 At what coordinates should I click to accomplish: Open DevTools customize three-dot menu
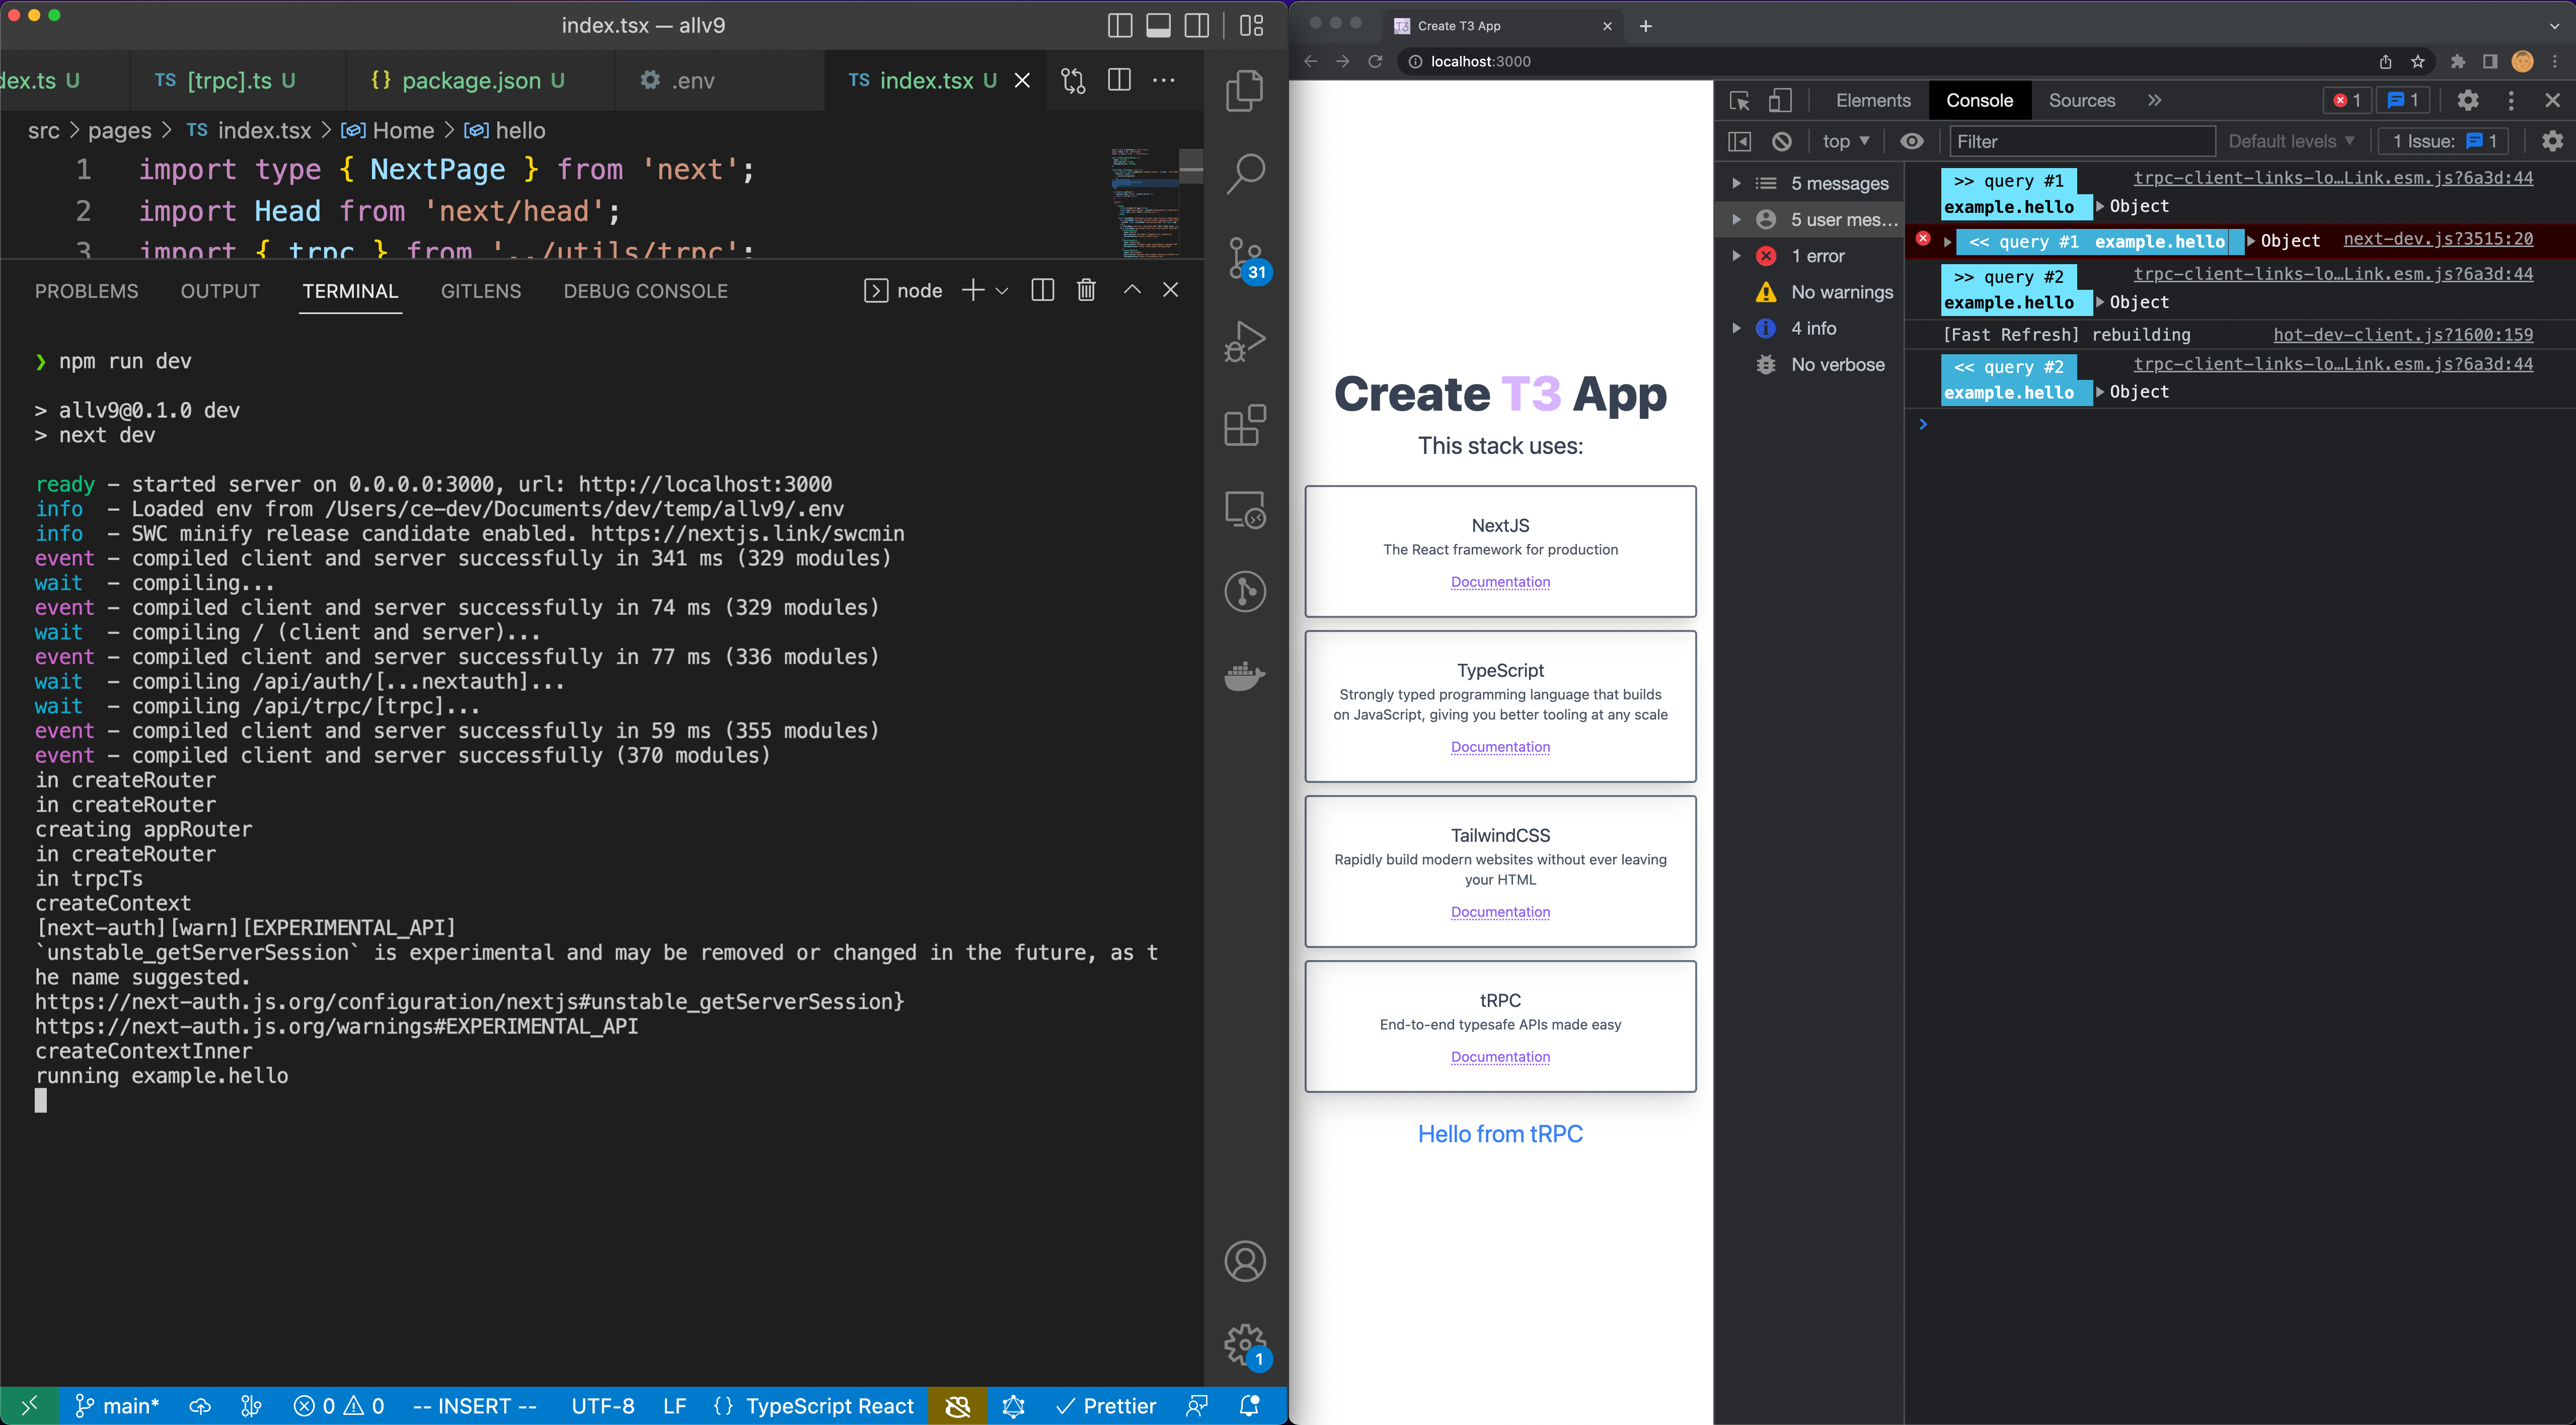coord(2510,101)
